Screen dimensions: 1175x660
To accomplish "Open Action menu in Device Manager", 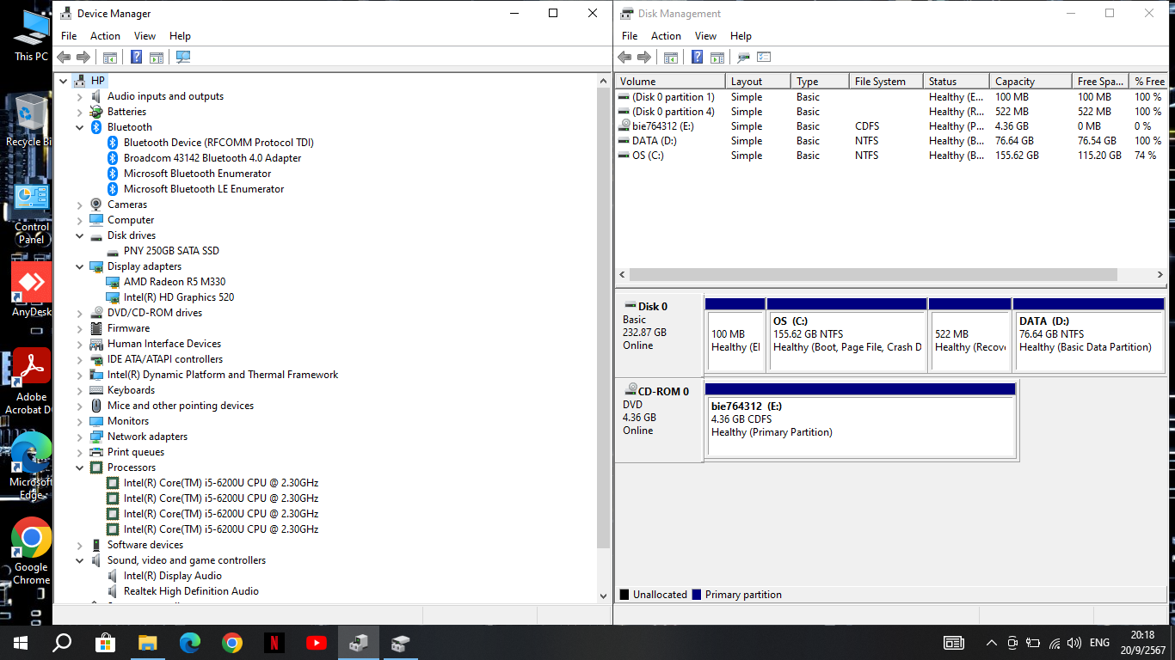I will tap(105, 36).
